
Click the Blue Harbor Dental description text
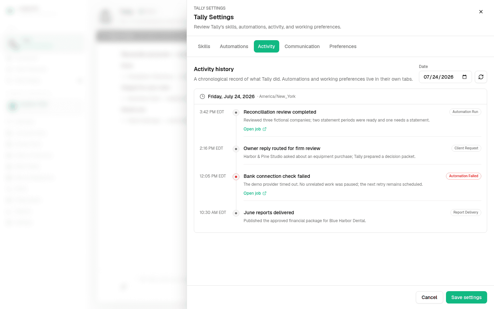305,221
